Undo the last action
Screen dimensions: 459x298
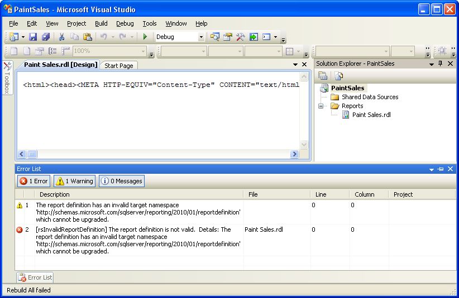tap(103, 37)
